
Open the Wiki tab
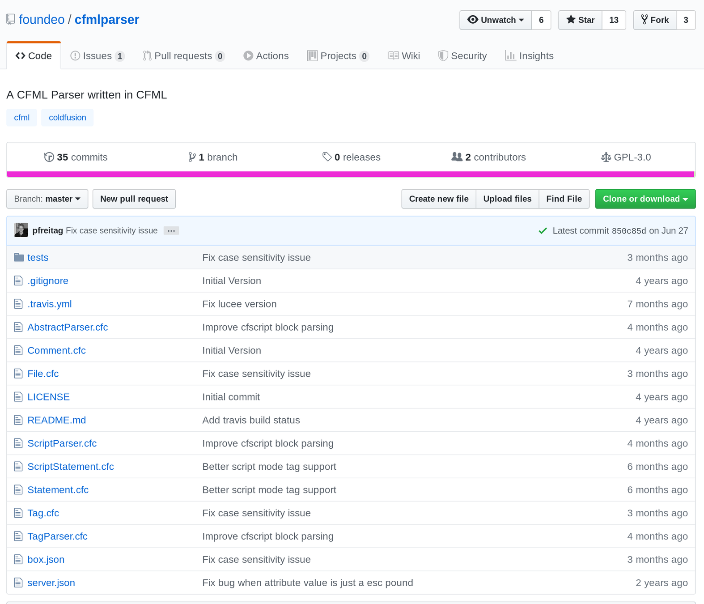(404, 56)
